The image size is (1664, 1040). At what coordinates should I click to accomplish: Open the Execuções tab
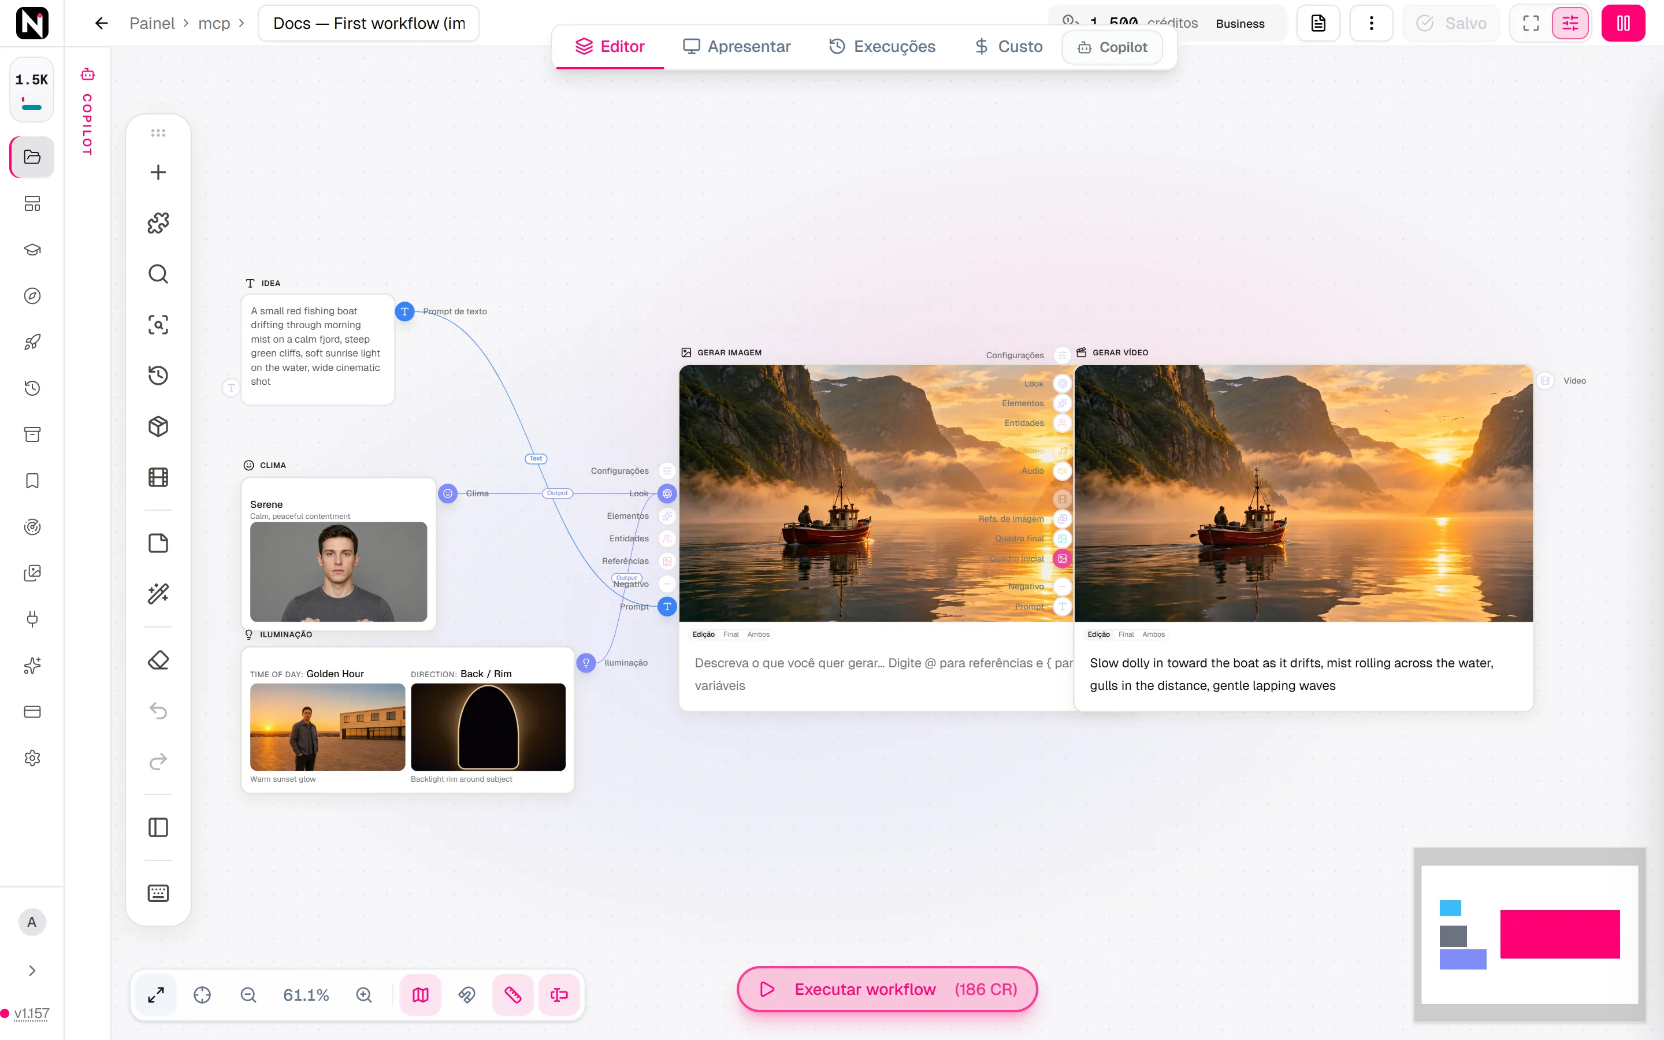(x=882, y=46)
